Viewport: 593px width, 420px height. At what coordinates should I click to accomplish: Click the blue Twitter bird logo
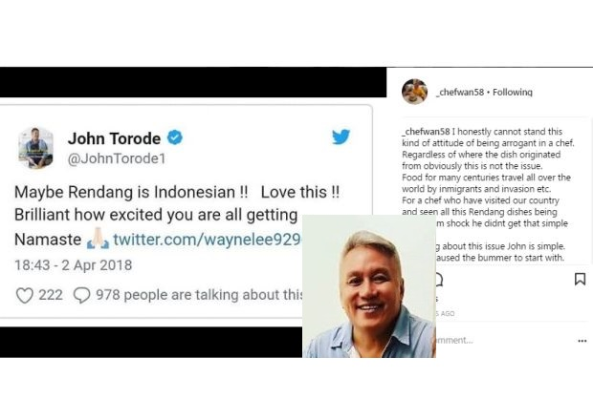(340, 136)
